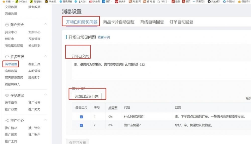Open the 拼多多 bookmark
This screenshot has width=251, height=144.
tap(120, 2)
